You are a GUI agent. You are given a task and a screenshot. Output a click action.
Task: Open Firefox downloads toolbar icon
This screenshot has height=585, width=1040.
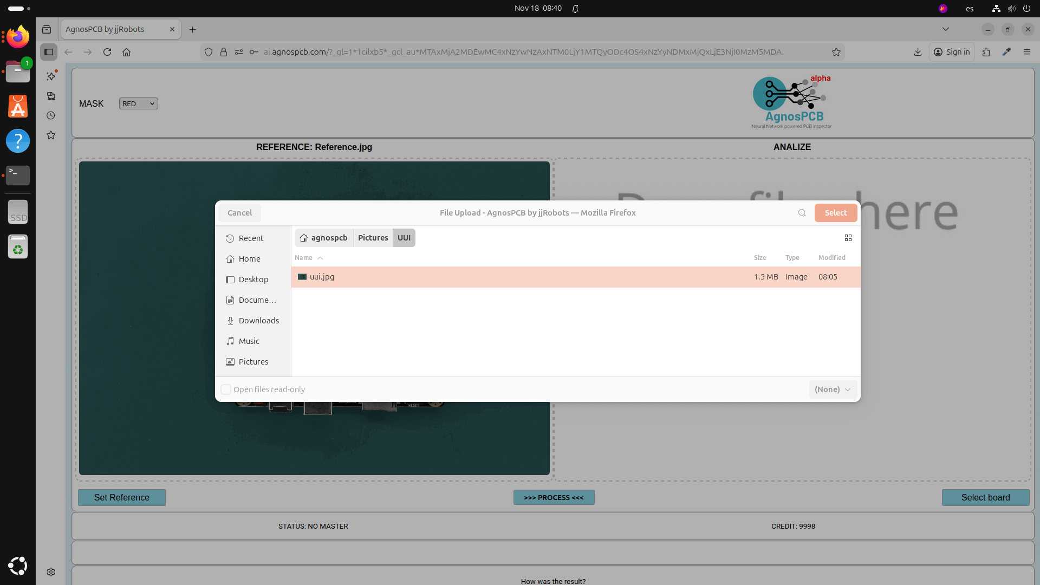918,52
